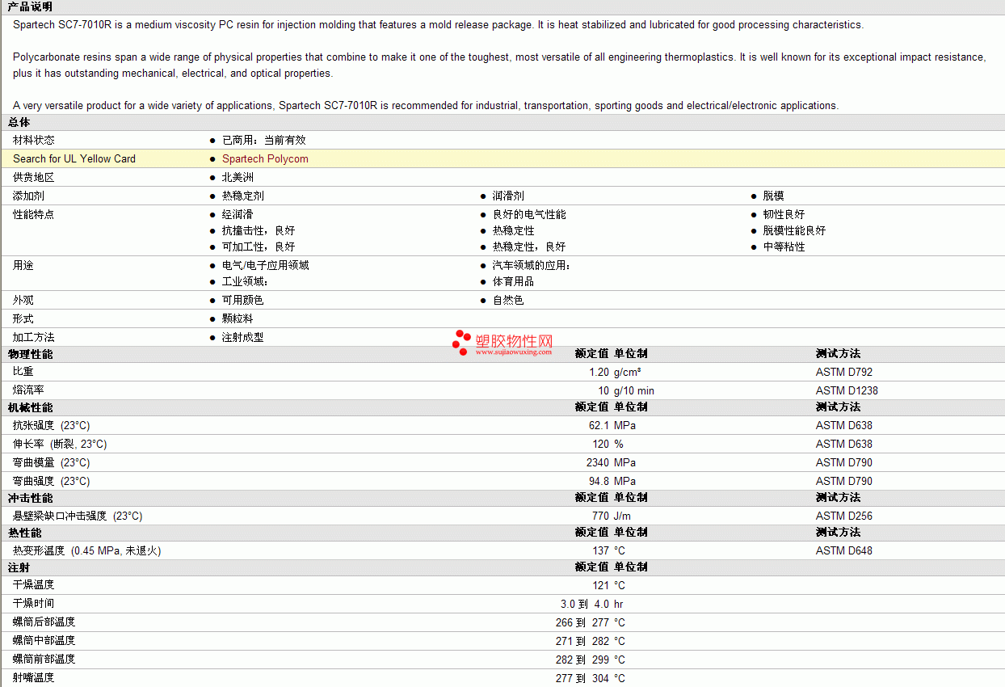
Task: Open the Spartech Polycom link
Action: [x=265, y=159]
